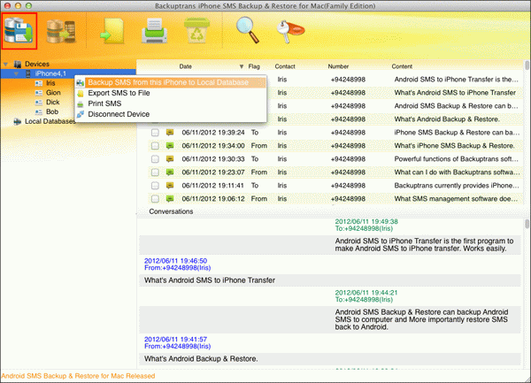Viewport: 531px width, 383px height.
Task: Click the blue timestamp 2012/06/11 19:46:50
Action: coord(175,261)
